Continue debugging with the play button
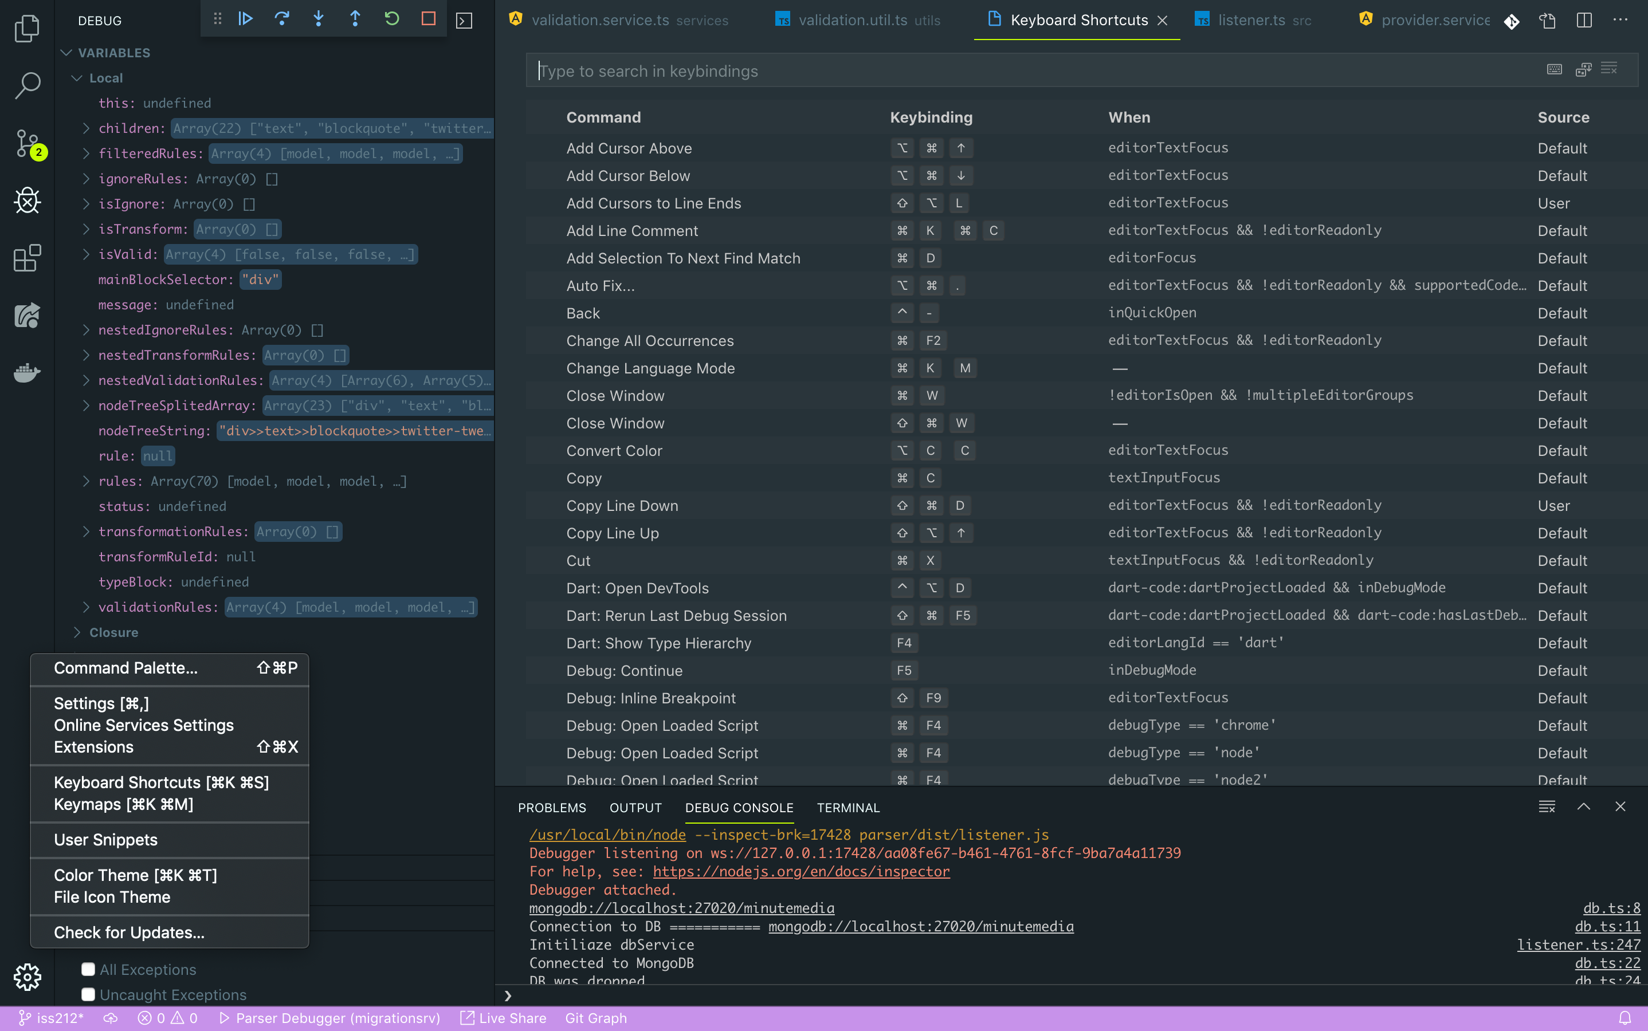The height and width of the screenshot is (1031, 1648). point(246,19)
